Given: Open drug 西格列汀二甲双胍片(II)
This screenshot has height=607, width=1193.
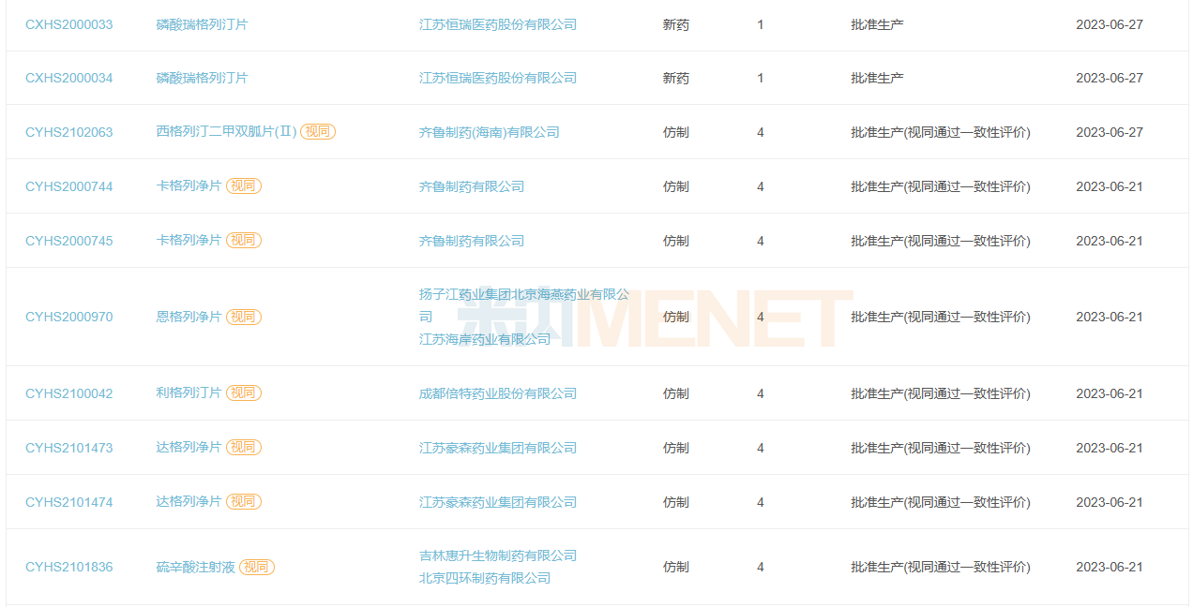Looking at the screenshot, I should [226, 132].
